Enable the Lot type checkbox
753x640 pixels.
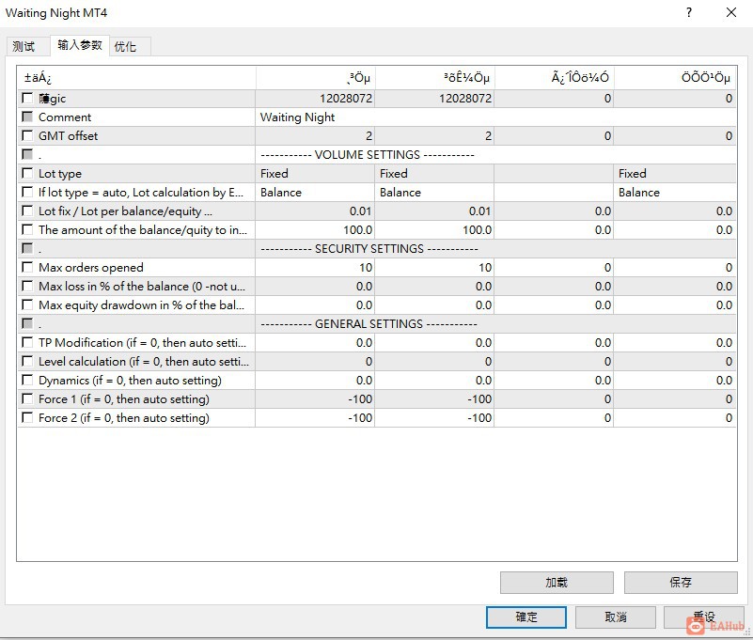coord(27,173)
